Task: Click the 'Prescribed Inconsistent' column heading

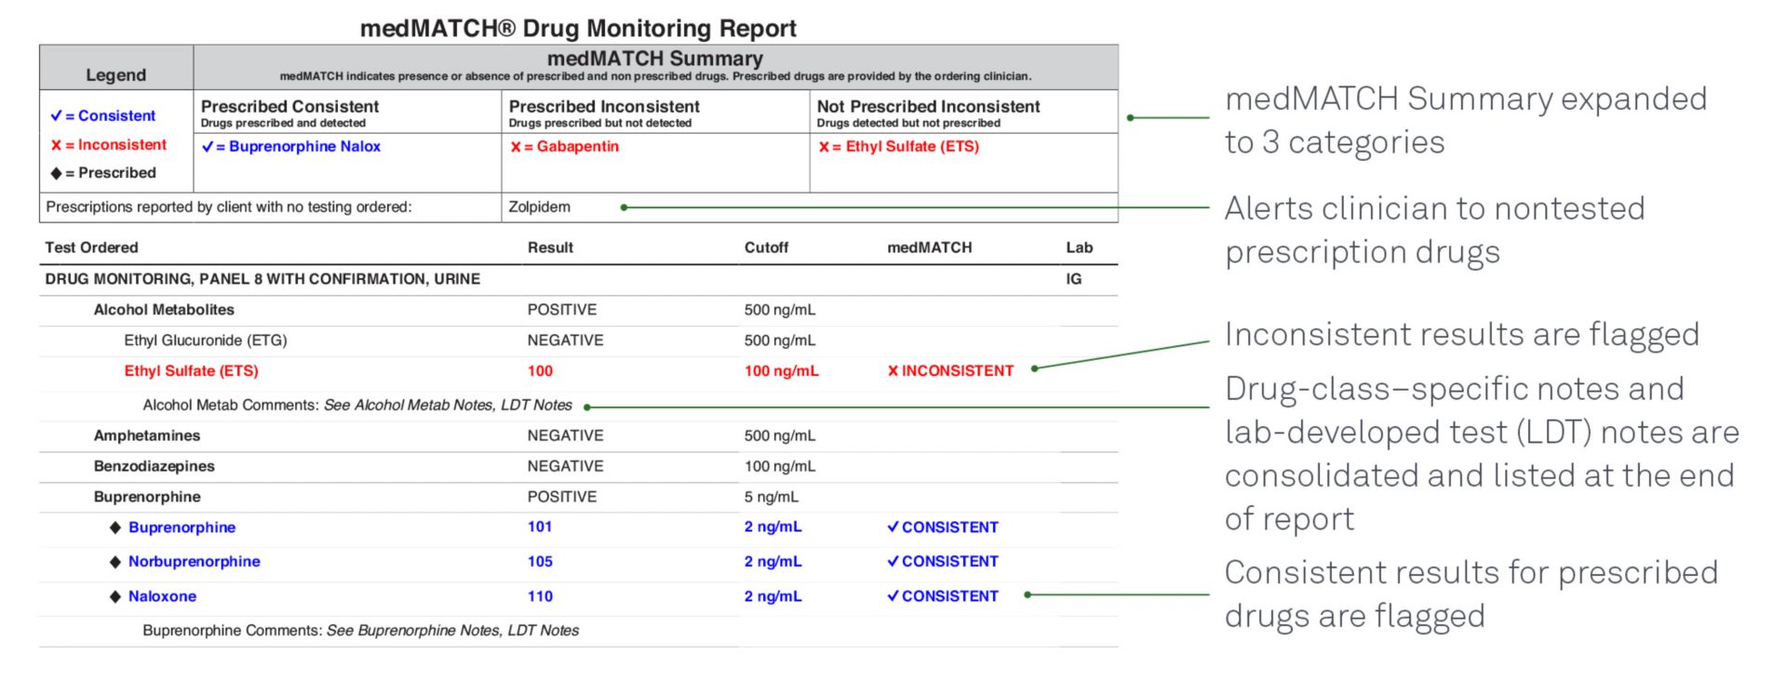Action: (x=604, y=106)
